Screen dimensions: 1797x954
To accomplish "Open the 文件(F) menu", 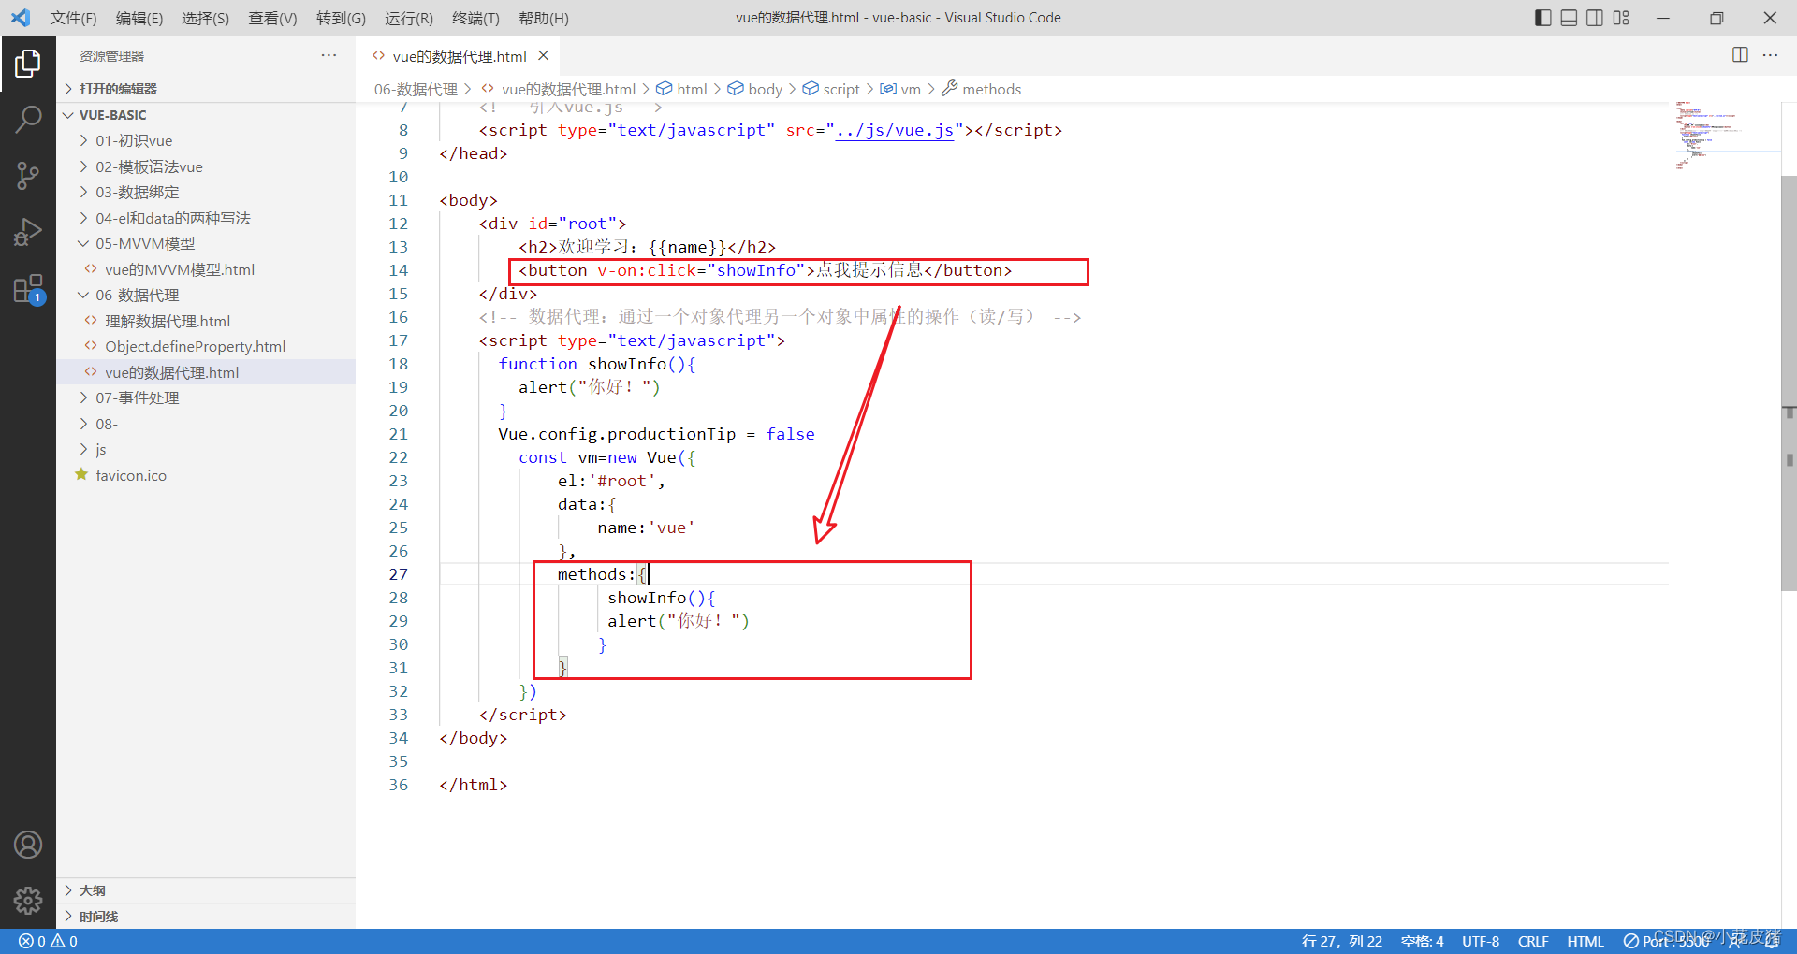I will 73,18.
